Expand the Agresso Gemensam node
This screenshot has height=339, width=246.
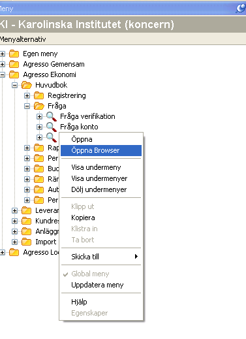tap(2, 64)
